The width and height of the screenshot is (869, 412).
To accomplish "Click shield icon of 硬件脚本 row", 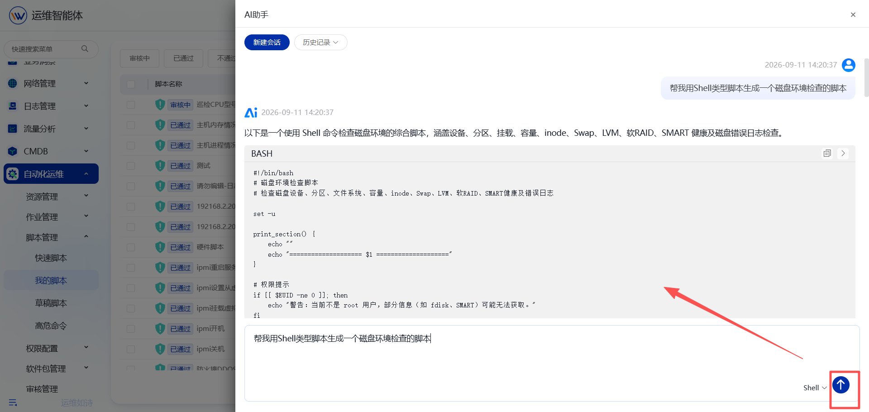I will point(160,247).
